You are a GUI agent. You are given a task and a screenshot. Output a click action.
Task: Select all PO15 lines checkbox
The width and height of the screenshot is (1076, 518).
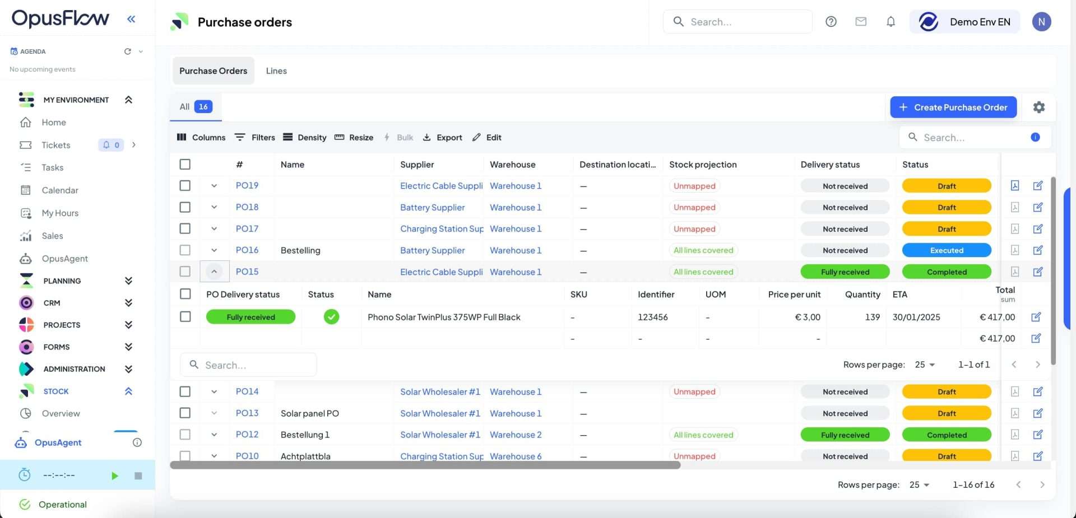click(x=185, y=294)
